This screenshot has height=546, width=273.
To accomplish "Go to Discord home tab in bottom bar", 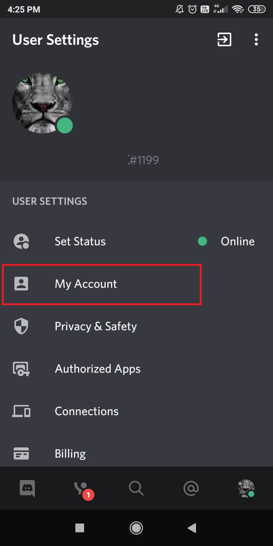I will click(27, 488).
